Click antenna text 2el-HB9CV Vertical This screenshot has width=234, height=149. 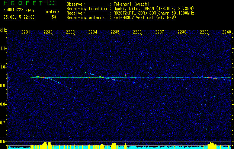coord(134,18)
